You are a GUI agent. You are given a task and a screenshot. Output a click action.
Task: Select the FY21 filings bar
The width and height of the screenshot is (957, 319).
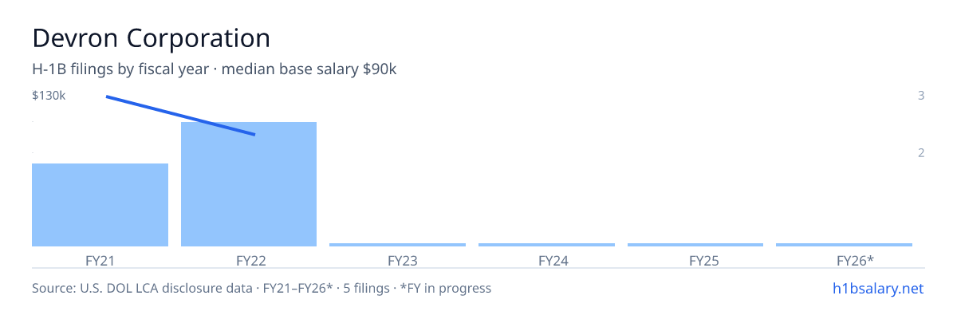pos(100,205)
